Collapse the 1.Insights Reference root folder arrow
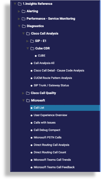This screenshot has width=101, height=181. pyautogui.click(x=15, y=4)
